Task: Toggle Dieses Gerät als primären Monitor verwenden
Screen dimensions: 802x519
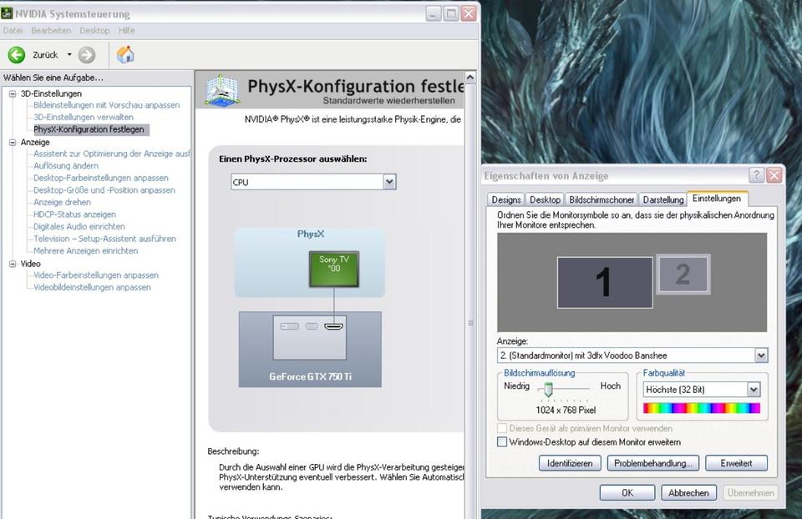Action: (x=502, y=428)
